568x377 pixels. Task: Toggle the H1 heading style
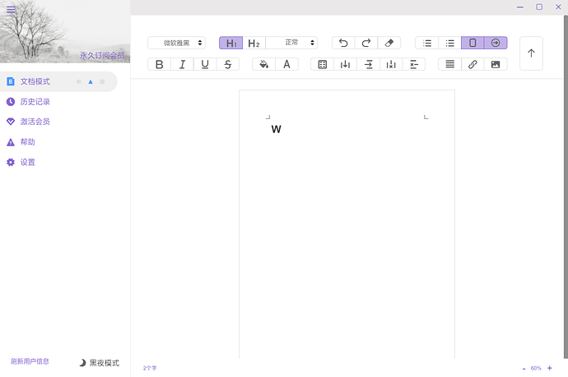point(231,43)
